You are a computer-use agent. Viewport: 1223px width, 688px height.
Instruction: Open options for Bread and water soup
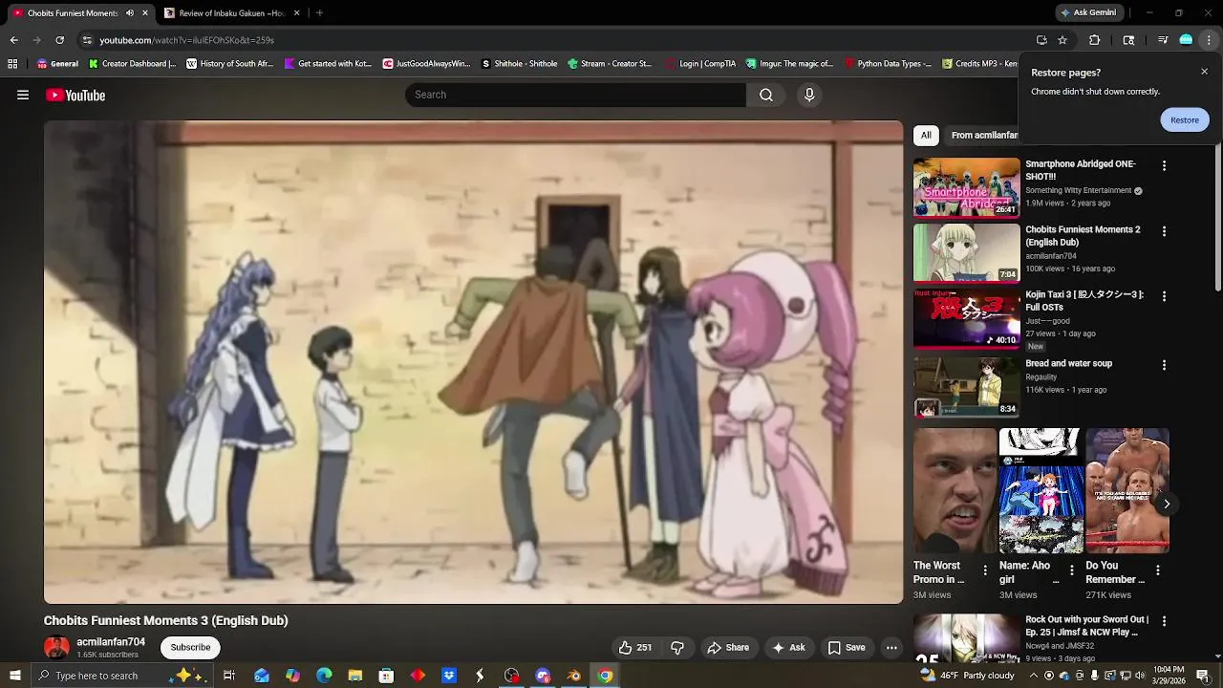[x=1164, y=365]
